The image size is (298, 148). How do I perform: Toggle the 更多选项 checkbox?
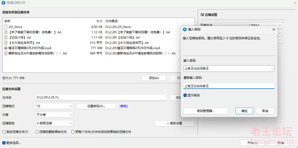click(4, 143)
